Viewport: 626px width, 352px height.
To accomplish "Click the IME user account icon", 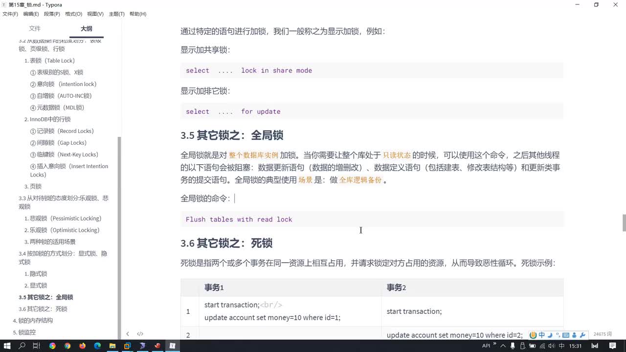I will pos(574,335).
